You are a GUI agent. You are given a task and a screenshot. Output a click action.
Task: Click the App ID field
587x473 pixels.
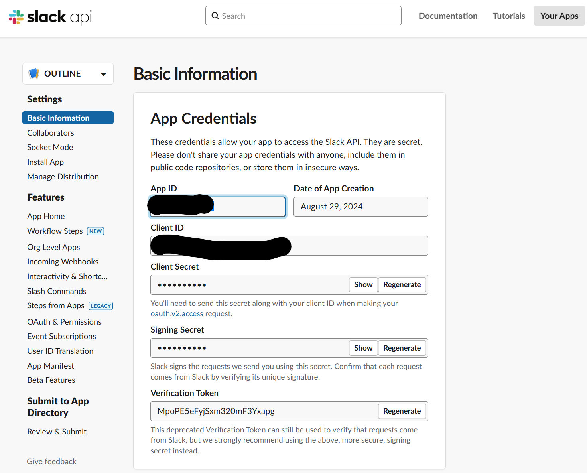tap(217, 207)
